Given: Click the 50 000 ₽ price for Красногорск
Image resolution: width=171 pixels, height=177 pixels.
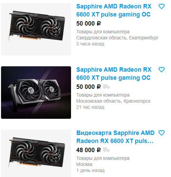Looking at the screenshot, I should coord(89,87).
